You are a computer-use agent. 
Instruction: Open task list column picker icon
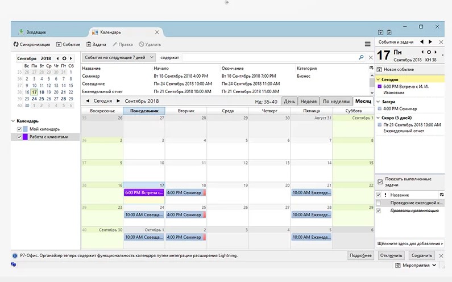pyautogui.click(x=441, y=195)
